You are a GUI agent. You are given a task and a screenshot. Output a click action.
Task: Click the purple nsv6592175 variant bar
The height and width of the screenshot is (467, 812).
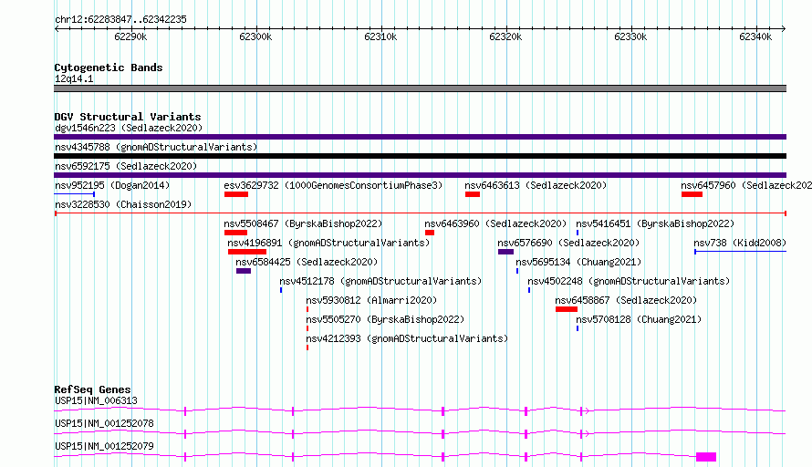coord(420,175)
